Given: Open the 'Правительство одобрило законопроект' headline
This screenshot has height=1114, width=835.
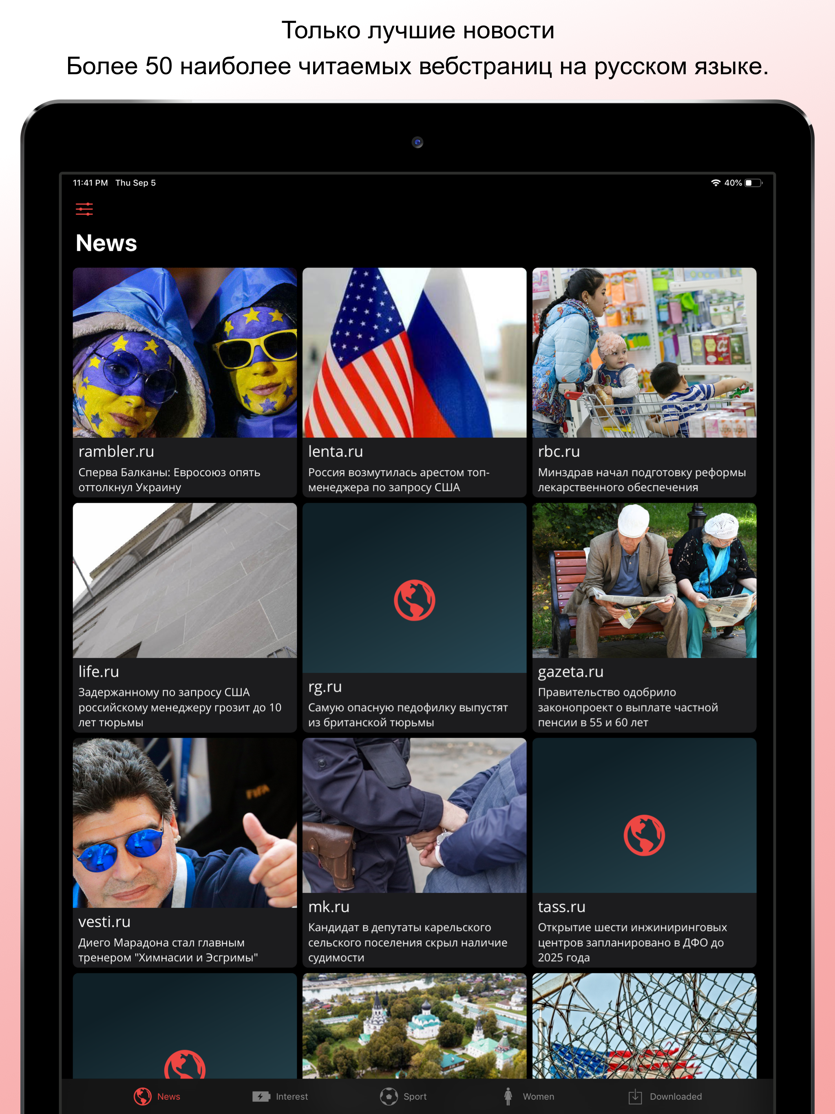Looking at the screenshot, I should tap(627, 707).
